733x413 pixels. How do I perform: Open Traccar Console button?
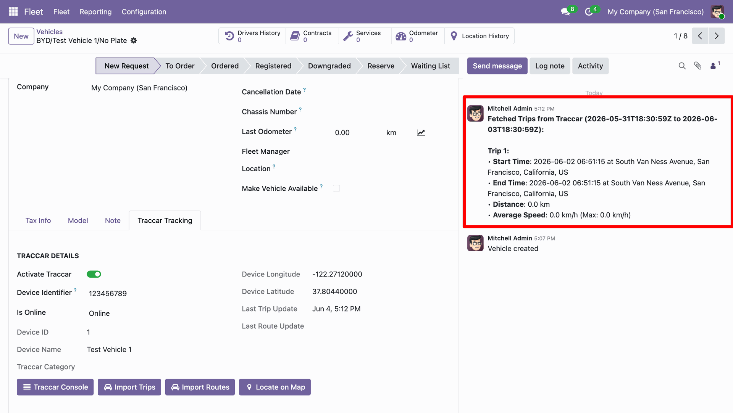[55, 387]
